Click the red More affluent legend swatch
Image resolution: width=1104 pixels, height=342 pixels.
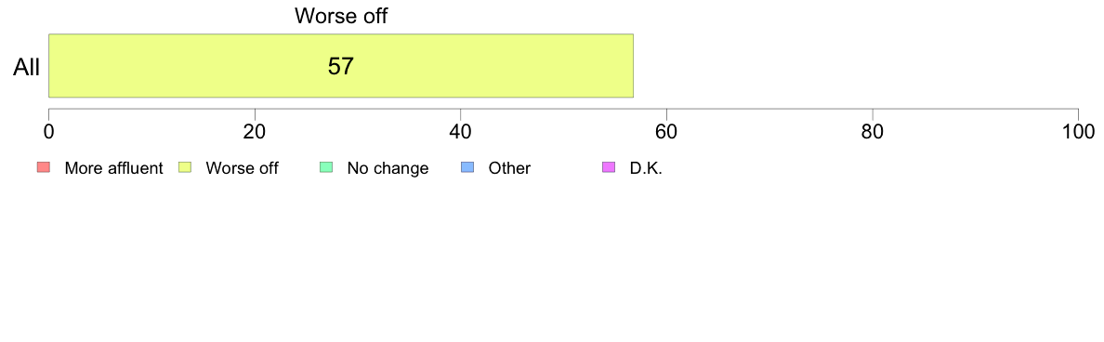click(x=44, y=167)
